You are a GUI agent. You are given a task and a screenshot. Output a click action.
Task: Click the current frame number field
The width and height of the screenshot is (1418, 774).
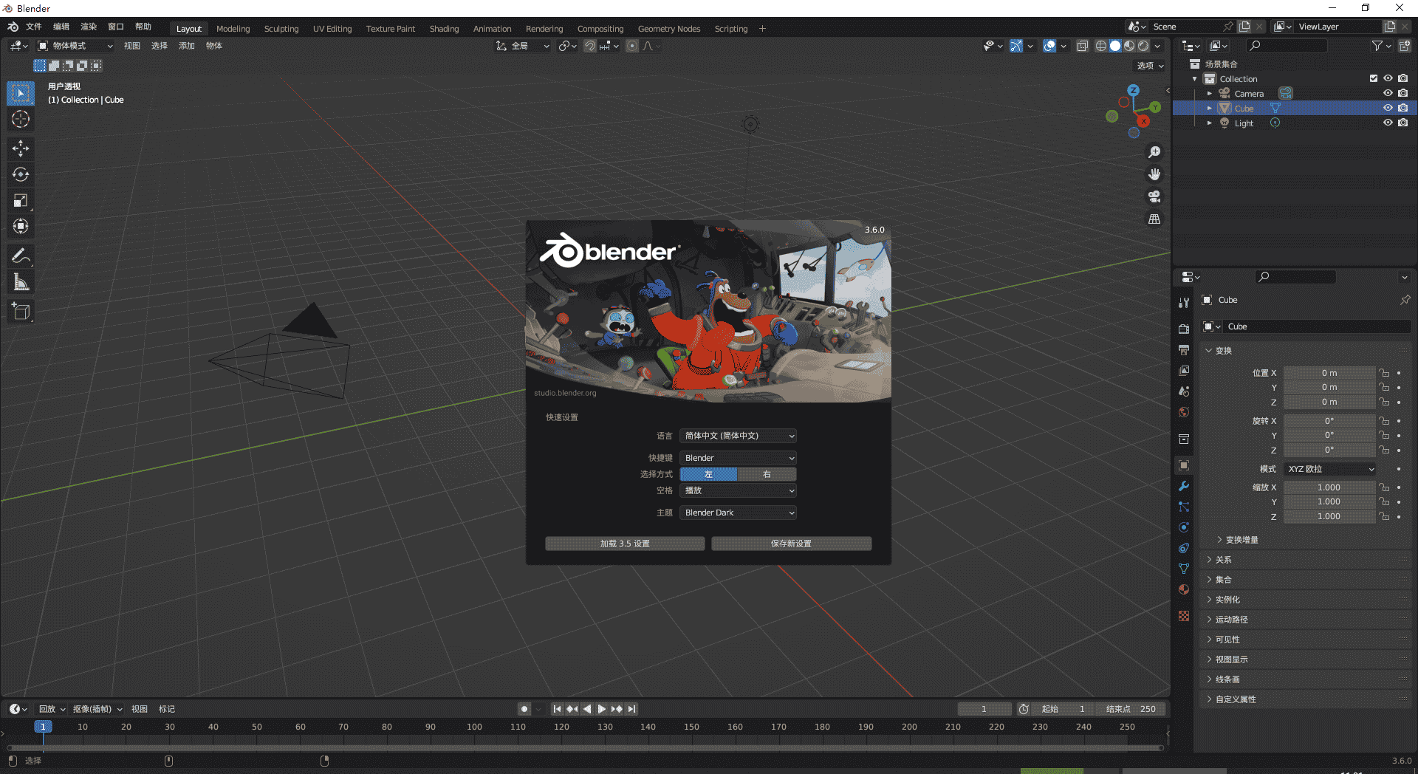984,709
